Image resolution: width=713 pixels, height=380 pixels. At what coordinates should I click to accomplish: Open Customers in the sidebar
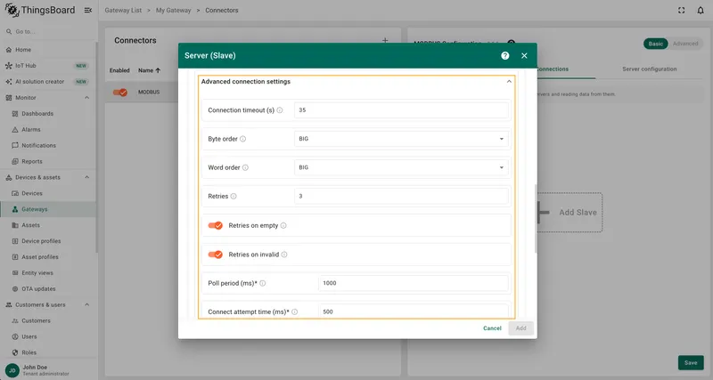[48, 320]
